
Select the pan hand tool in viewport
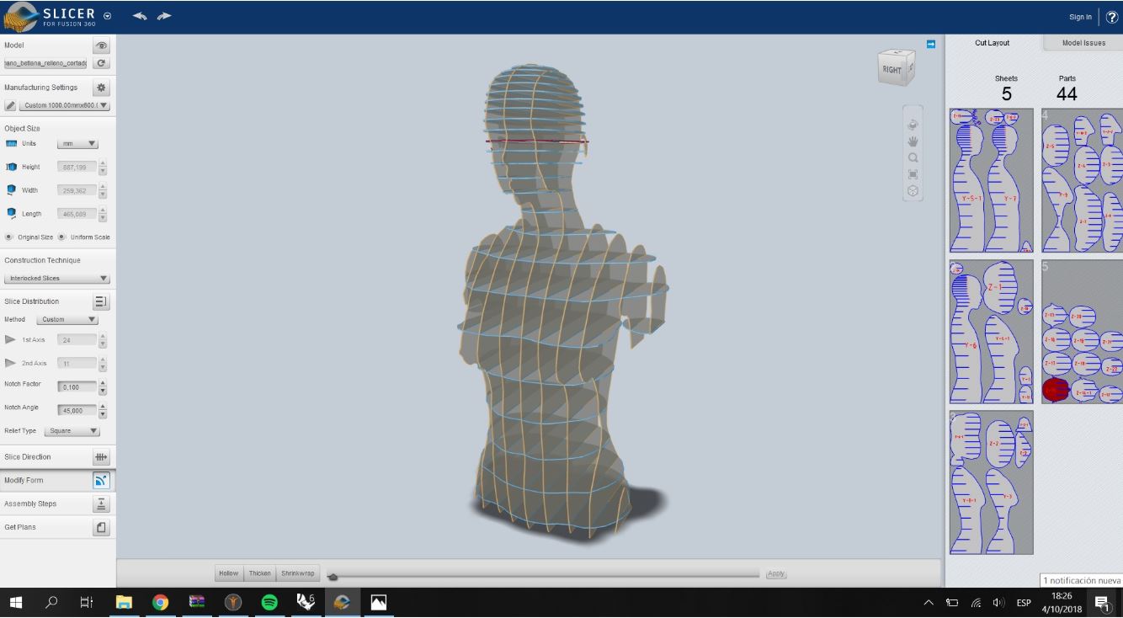913,141
